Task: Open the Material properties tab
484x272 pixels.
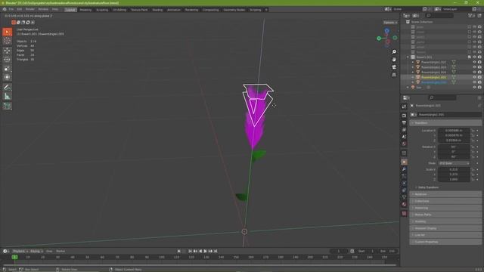Action: coord(404,204)
